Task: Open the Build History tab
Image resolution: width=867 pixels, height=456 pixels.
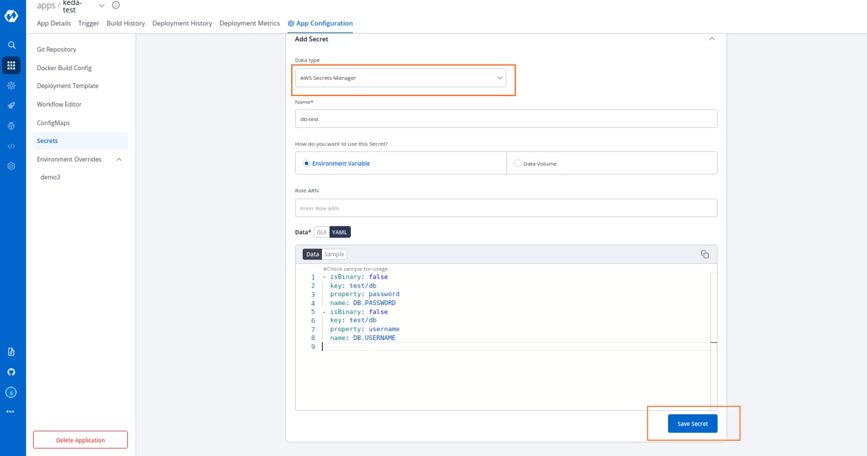Action: point(125,23)
